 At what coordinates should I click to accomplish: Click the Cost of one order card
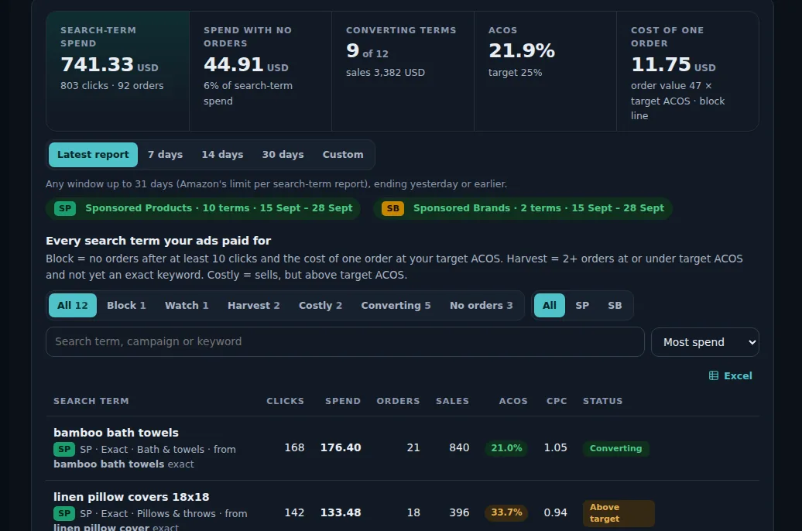[687, 71]
